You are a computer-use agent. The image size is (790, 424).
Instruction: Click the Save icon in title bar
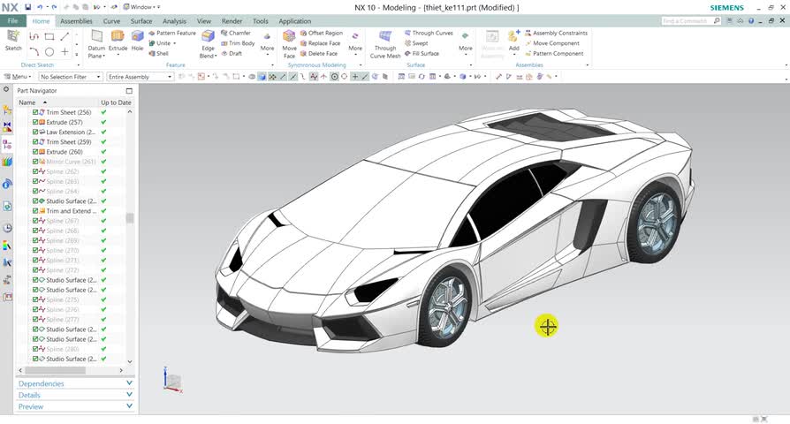click(28, 7)
